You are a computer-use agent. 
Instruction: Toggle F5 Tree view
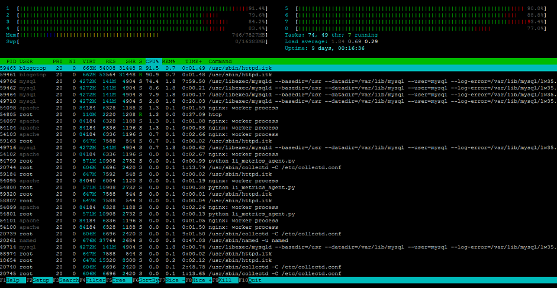tap(119, 280)
